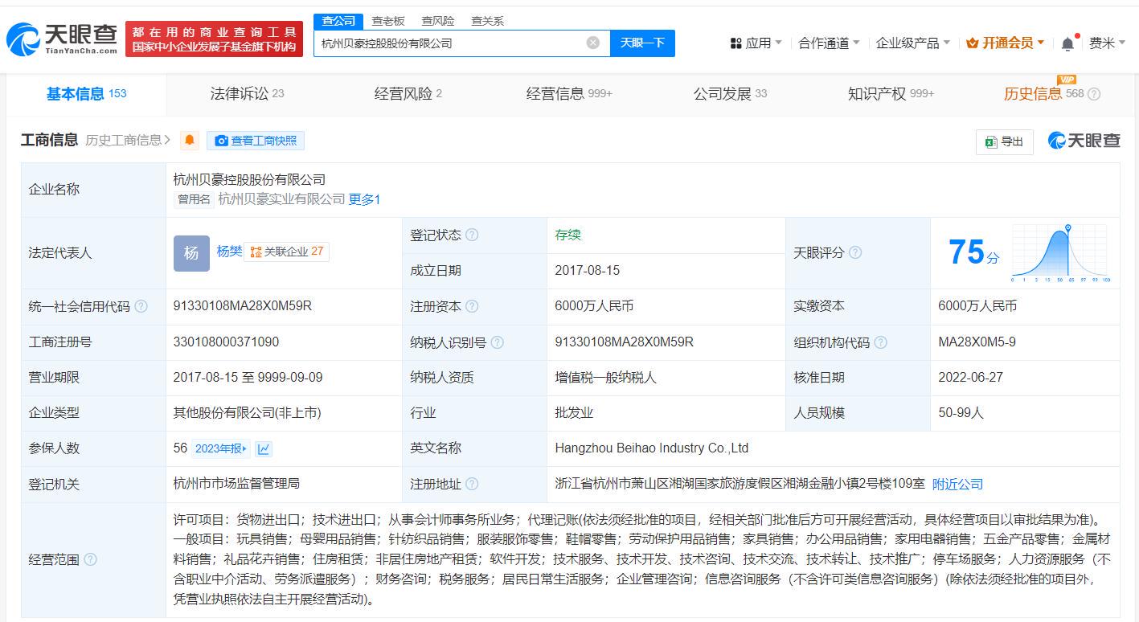The height and width of the screenshot is (622, 1139).
Task: Open 杨樊 legal representative link
Action: pos(229,252)
